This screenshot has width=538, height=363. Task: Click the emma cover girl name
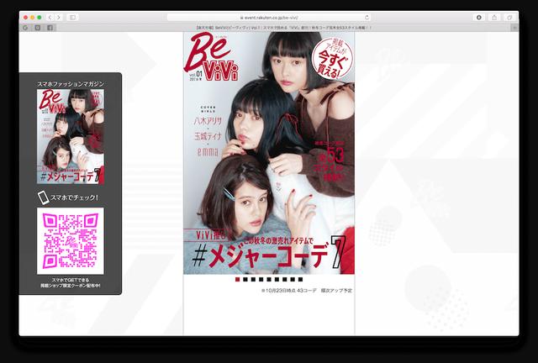click(208, 151)
